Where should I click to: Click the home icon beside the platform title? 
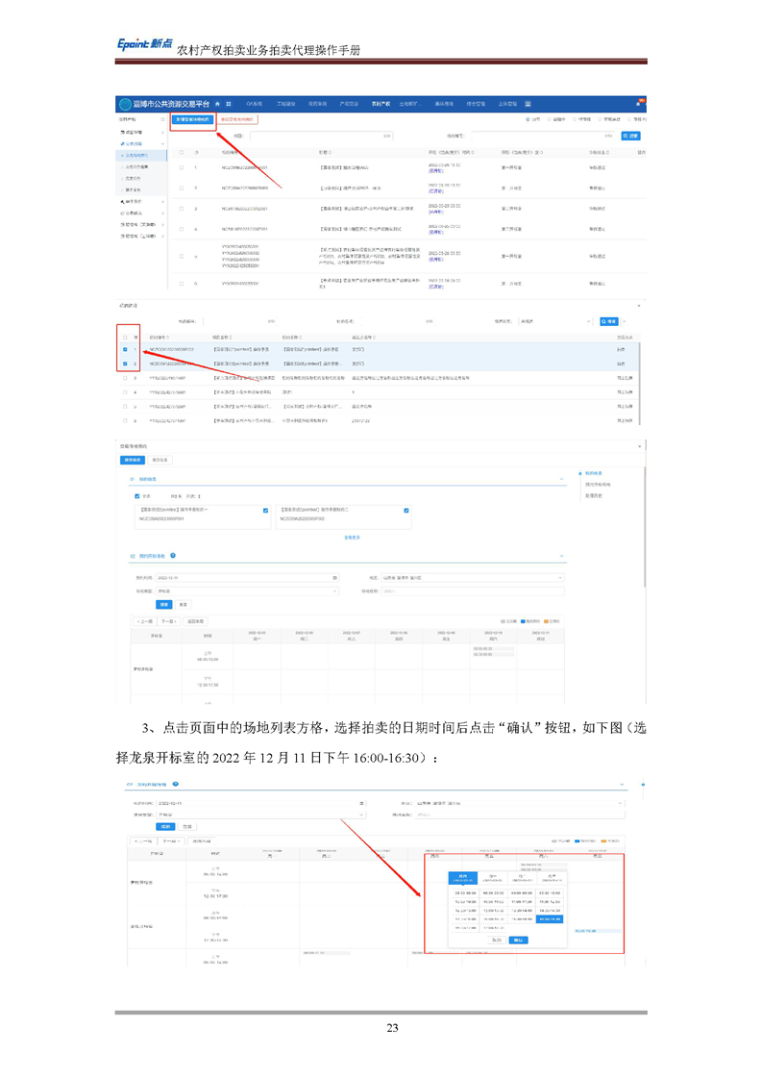[217, 103]
